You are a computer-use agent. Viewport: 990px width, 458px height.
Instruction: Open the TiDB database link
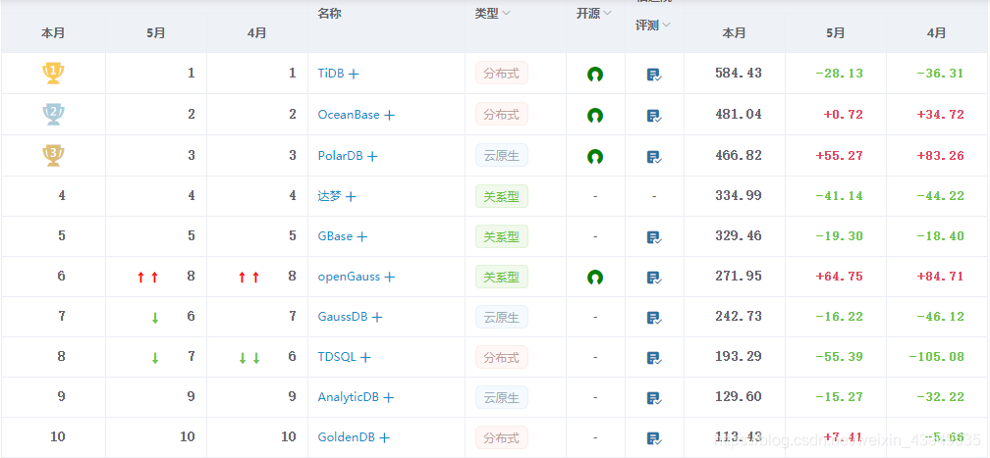point(331,74)
